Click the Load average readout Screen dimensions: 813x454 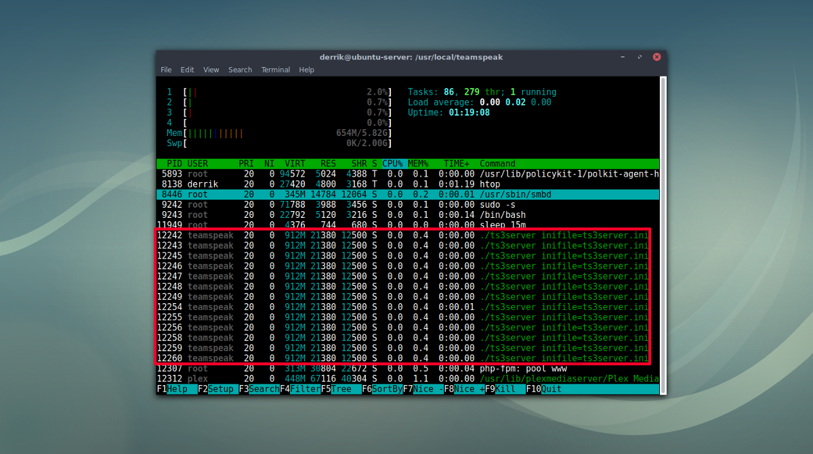click(480, 102)
